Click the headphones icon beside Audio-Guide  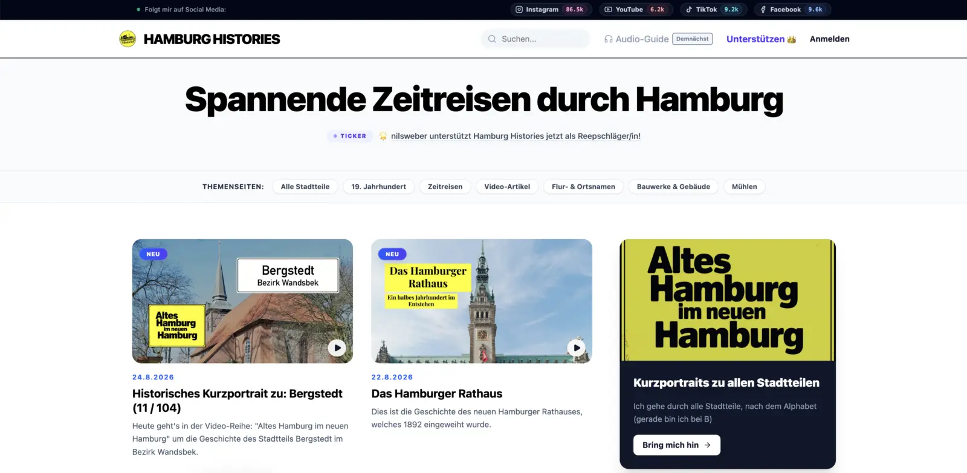[x=609, y=39]
